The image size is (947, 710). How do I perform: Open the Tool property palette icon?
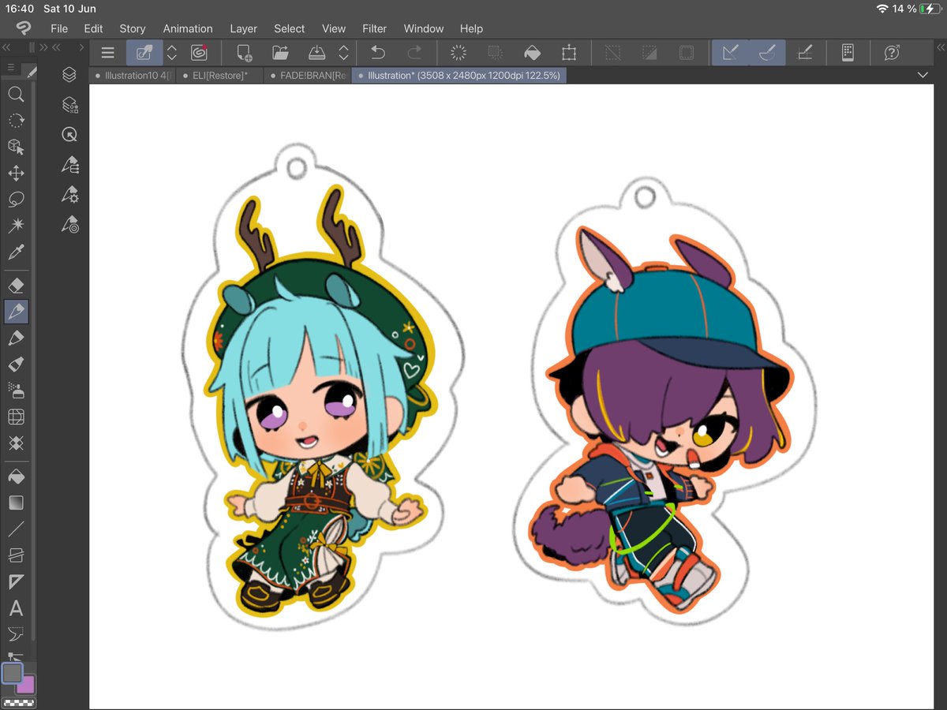(x=69, y=194)
